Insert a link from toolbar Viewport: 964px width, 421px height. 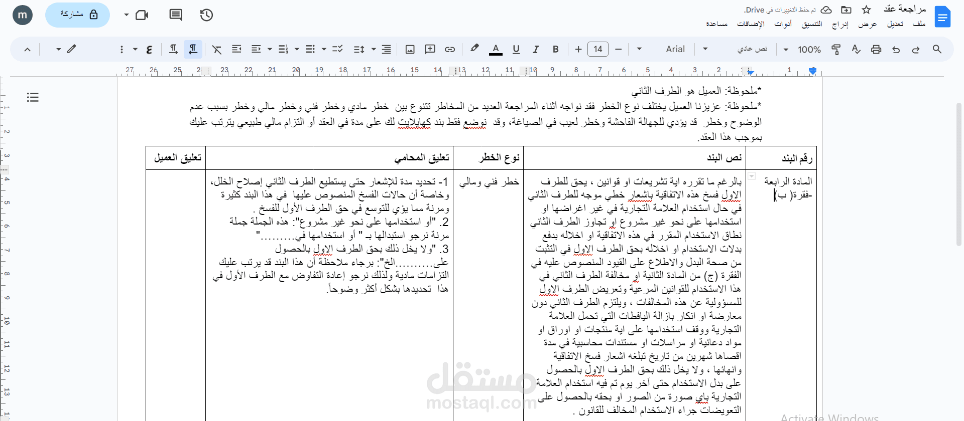[450, 49]
